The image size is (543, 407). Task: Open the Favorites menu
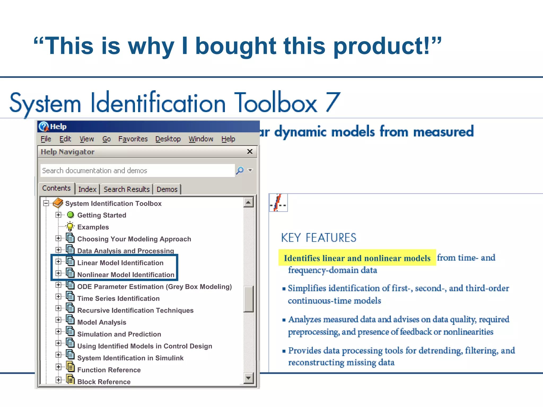[133, 139]
